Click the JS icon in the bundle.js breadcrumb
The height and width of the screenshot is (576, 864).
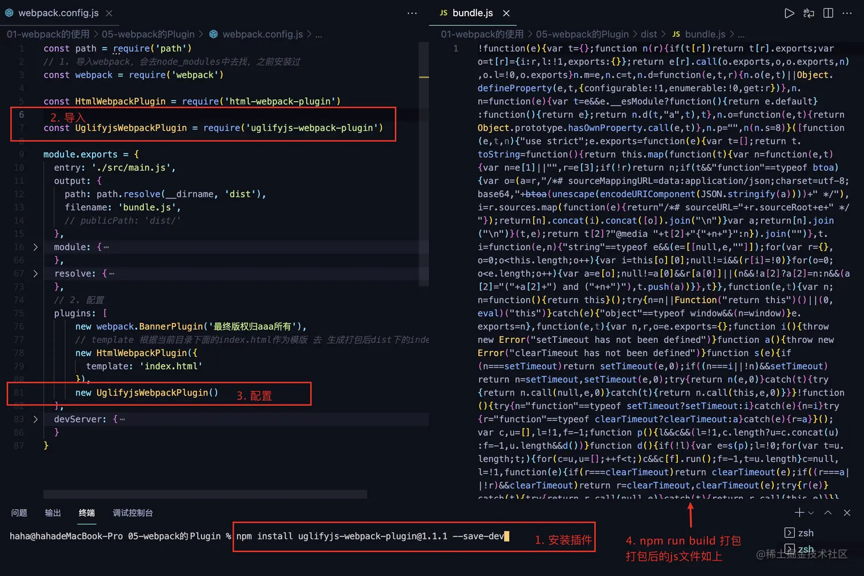tap(676, 34)
